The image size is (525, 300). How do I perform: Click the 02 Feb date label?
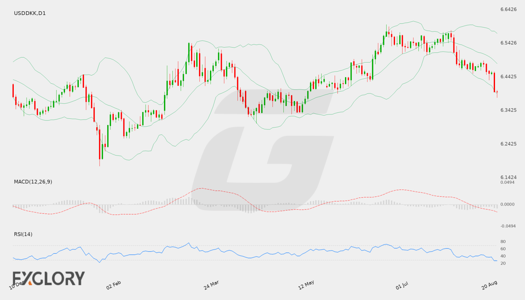[x=113, y=285]
